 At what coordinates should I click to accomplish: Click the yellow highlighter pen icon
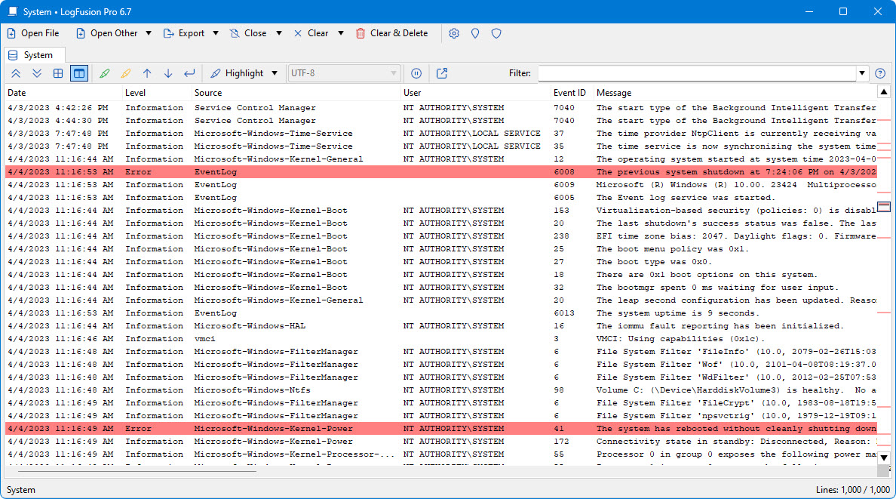[125, 73]
